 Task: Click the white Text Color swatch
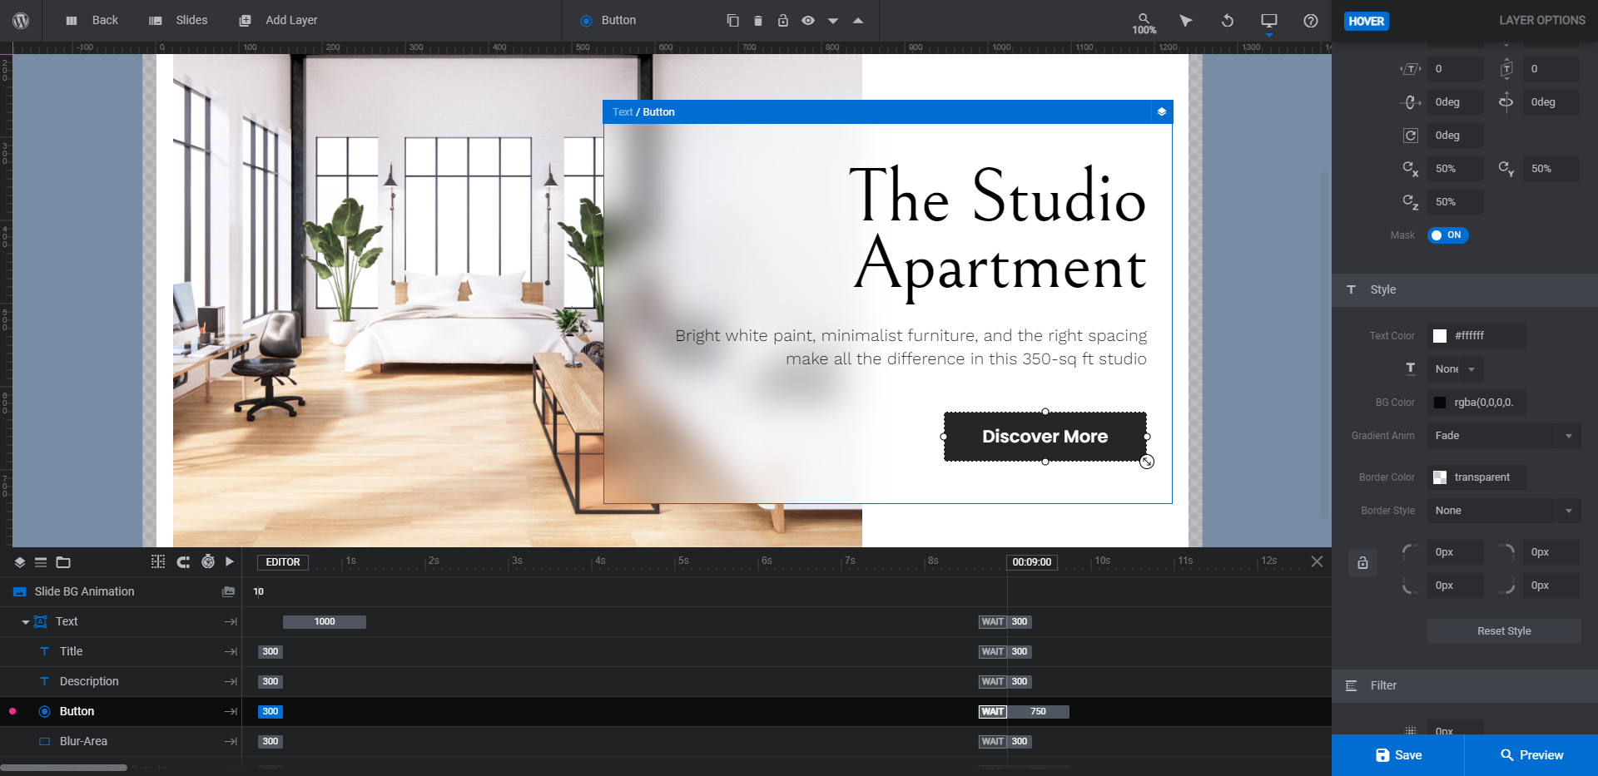click(x=1440, y=336)
